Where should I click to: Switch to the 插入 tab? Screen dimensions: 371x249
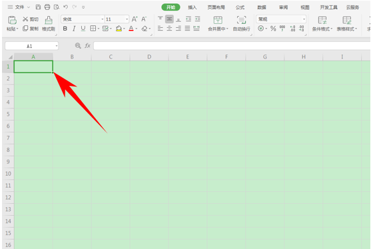(x=192, y=7)
